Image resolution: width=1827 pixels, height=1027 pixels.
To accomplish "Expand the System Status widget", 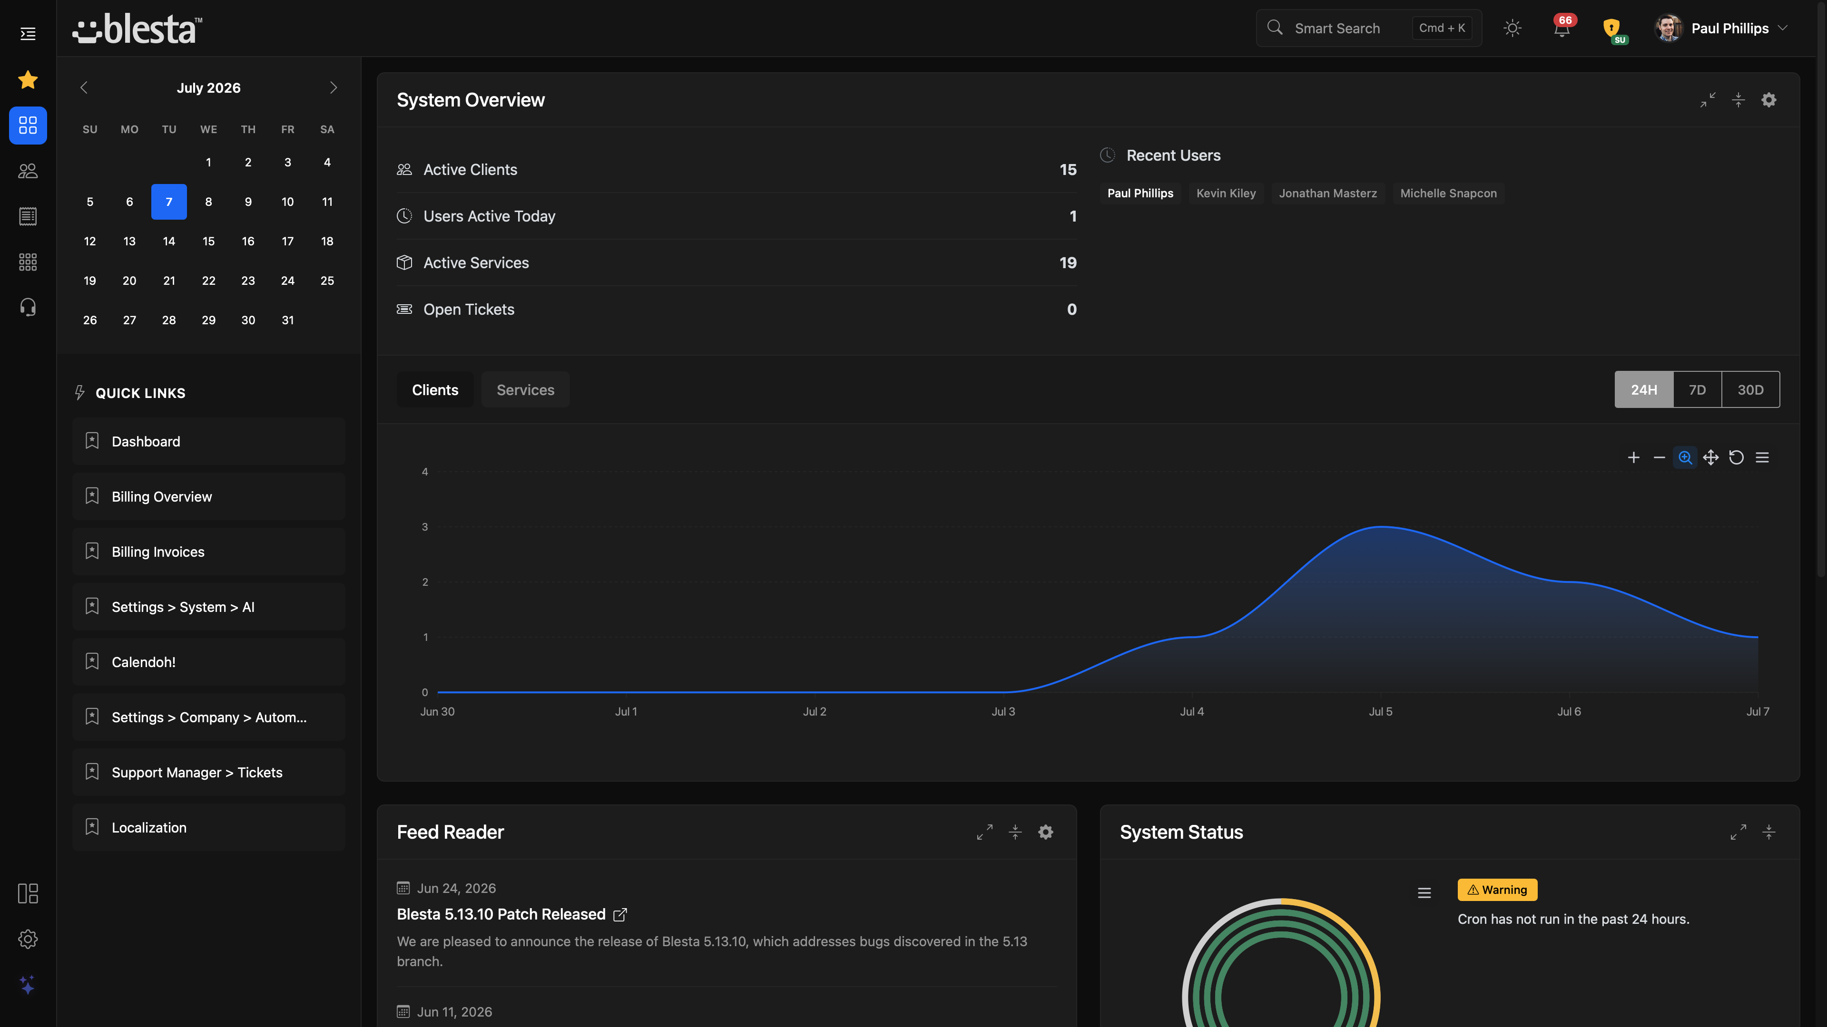I will (x=1738, y=832).
